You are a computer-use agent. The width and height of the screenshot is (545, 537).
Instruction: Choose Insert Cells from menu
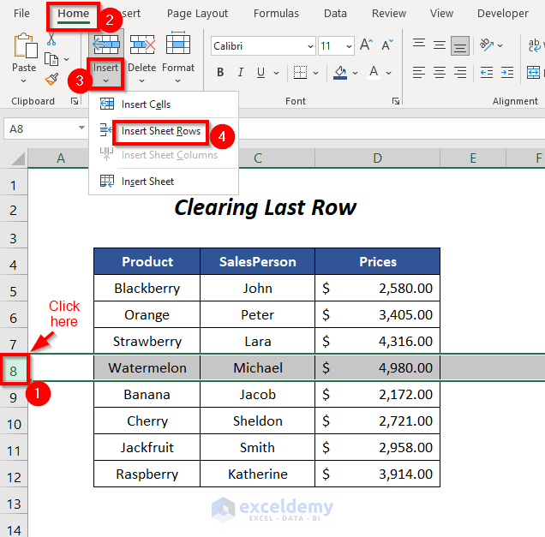click(x=146, y=104)
